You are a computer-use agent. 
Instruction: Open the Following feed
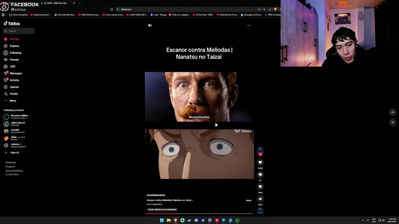pyautogui.click(x=12, y=53)
